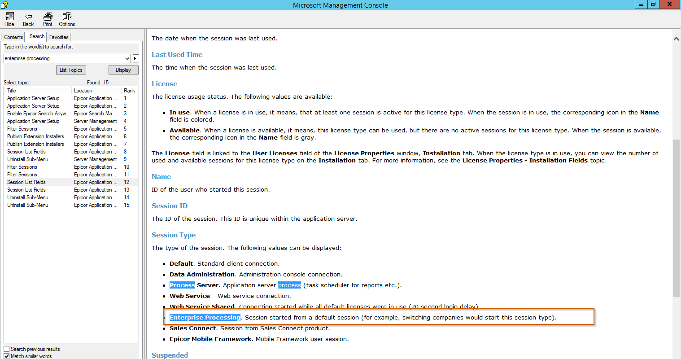Click the Suspended heading

(x=170, y=355)
